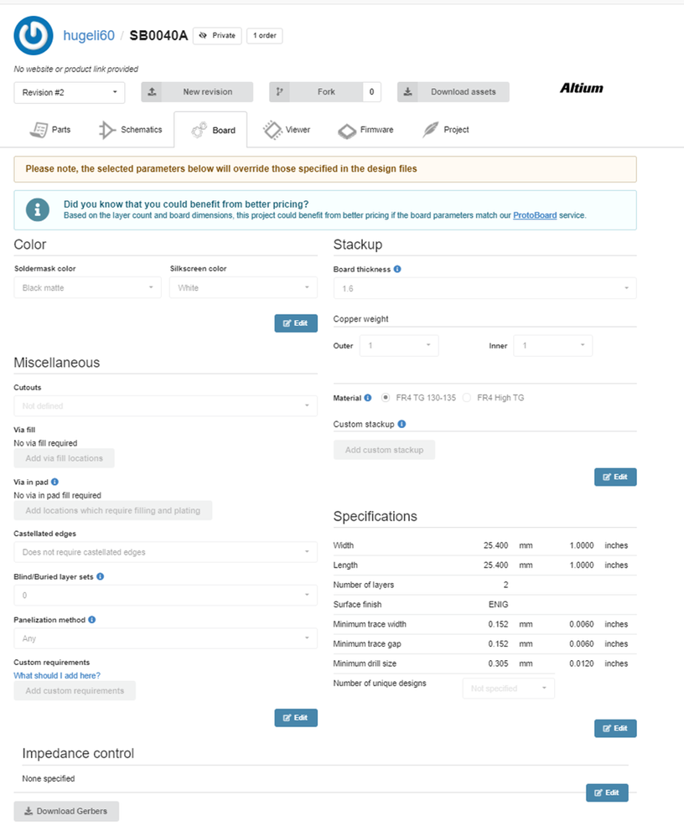The image size is (684, 836).
Task: Click the info icon next to Via in pad
Action: [54, 483]
